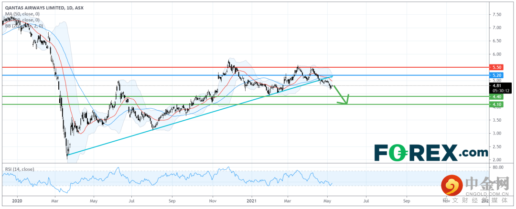This screenshot has width=516, height=209.
Task: Click the RSI (14, close) indicator label
Action: [20, 169]
